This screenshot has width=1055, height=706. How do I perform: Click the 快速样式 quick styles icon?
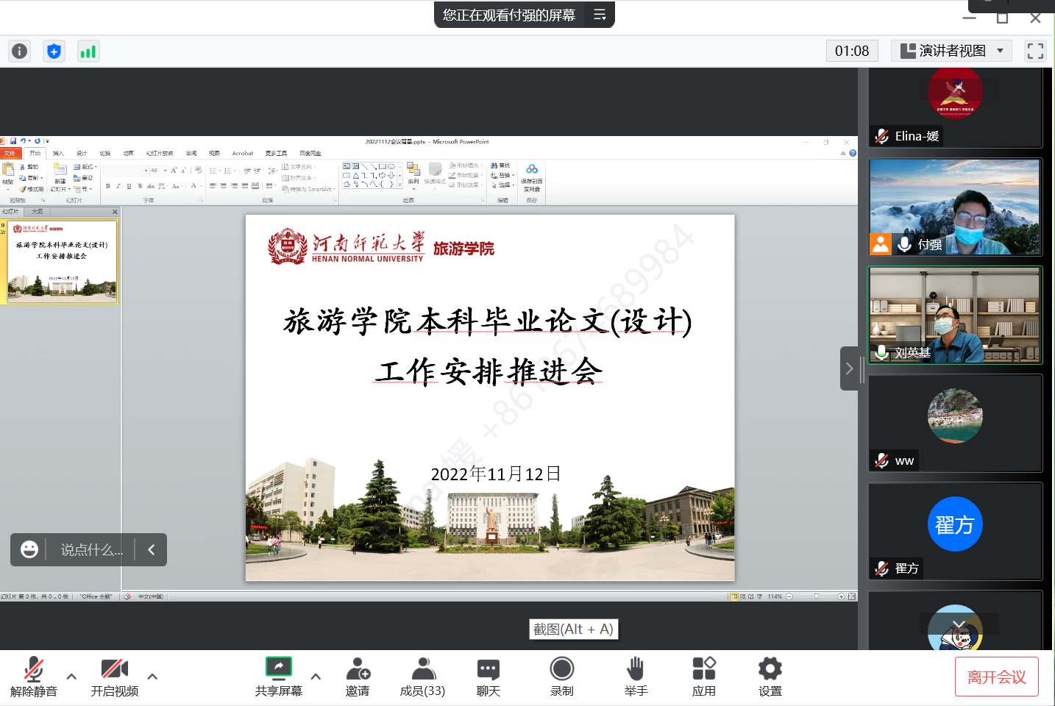(435, 170)
